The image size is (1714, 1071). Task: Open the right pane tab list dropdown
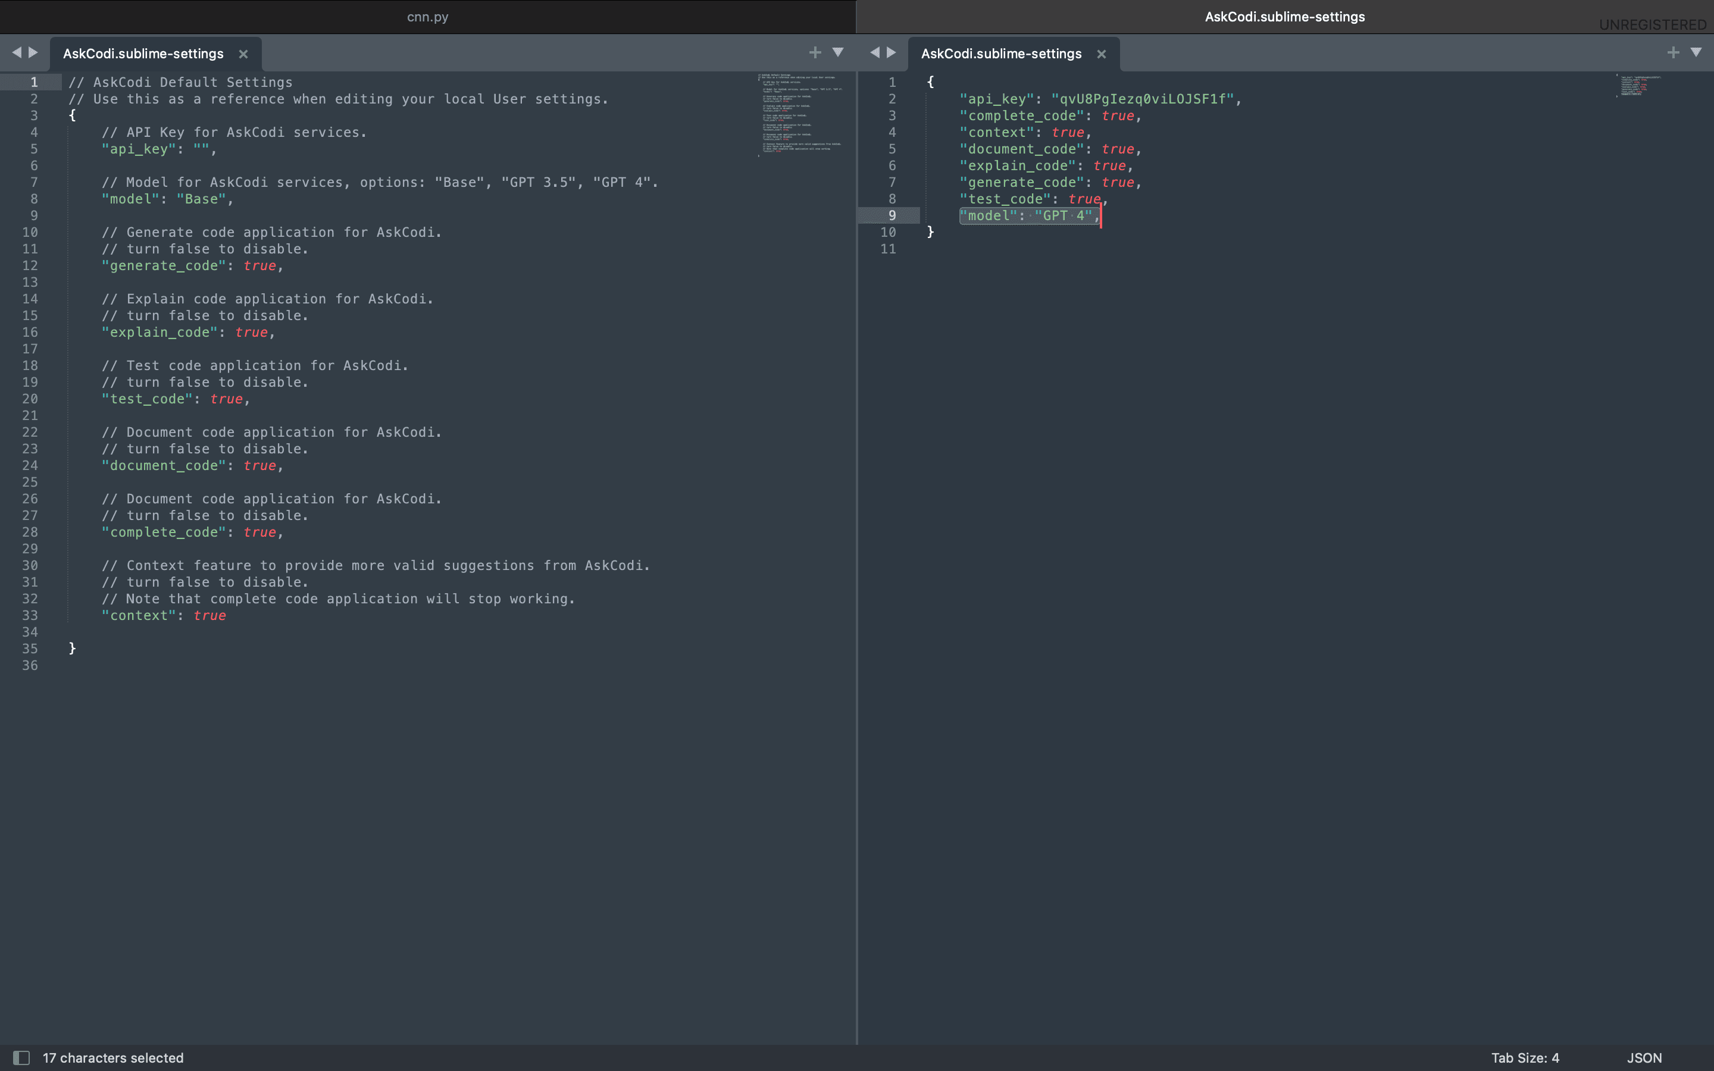tap(1696, 52)
